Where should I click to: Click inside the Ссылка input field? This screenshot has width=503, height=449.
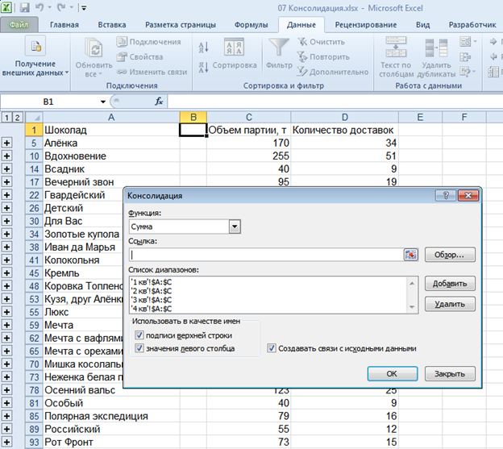[x=266, y=255]
